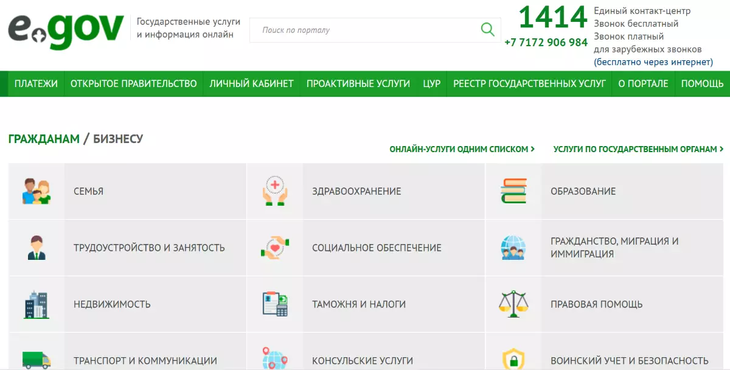Select the Семья family icon
The image size is (730, 370).
click(x=36, y=190)
